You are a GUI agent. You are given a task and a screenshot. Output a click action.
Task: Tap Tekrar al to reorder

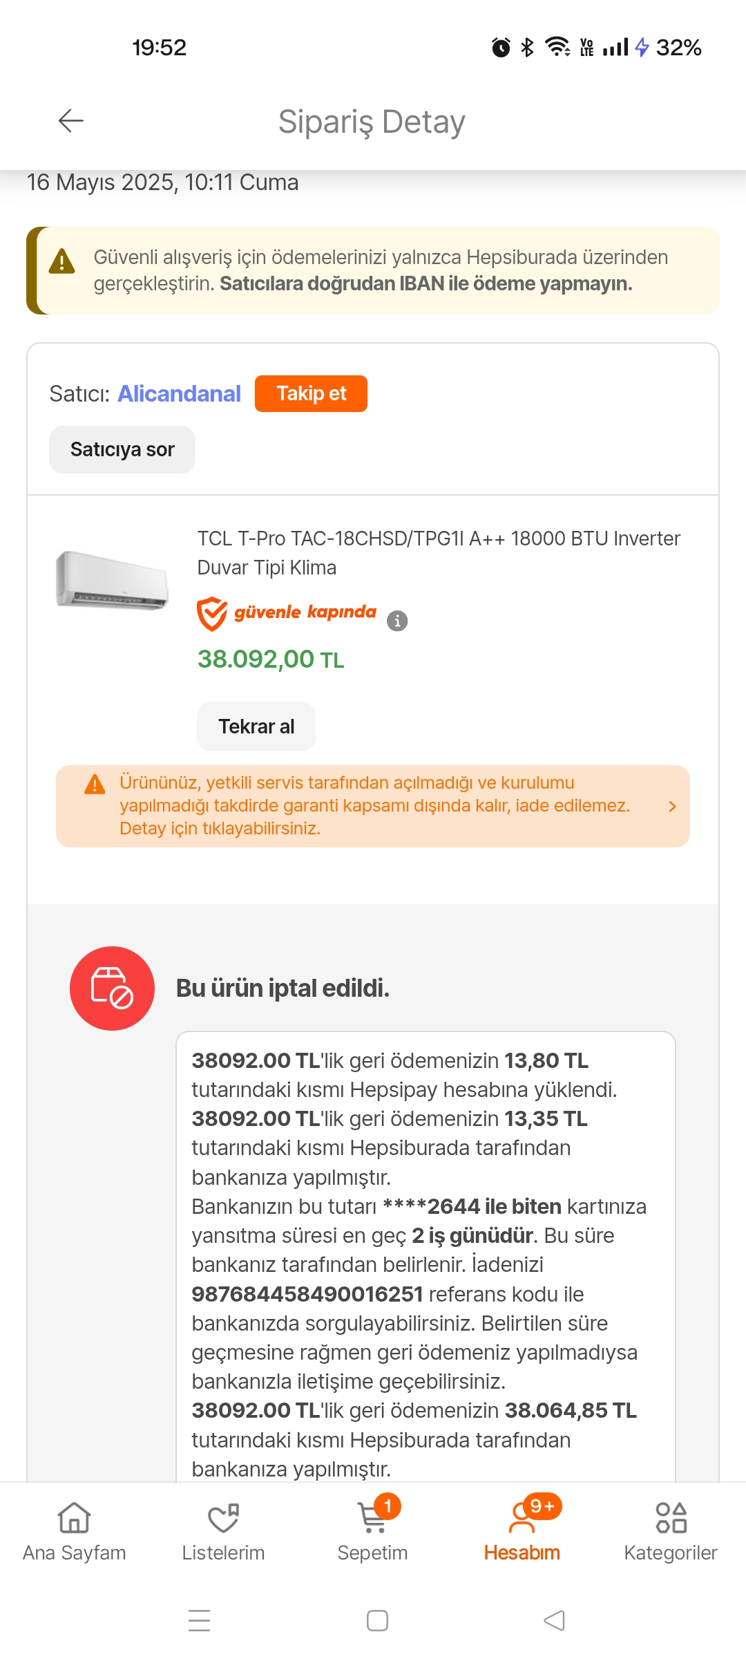(x=256, y=727)
